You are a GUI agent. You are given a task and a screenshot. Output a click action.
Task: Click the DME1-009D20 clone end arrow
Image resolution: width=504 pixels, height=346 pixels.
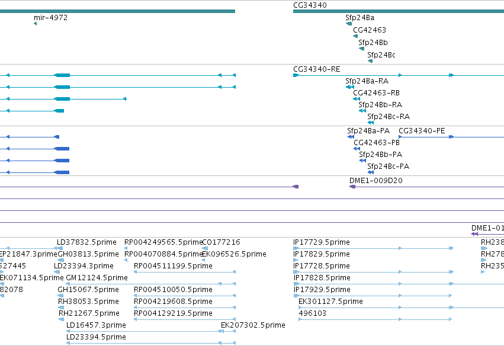click(352, 187)
